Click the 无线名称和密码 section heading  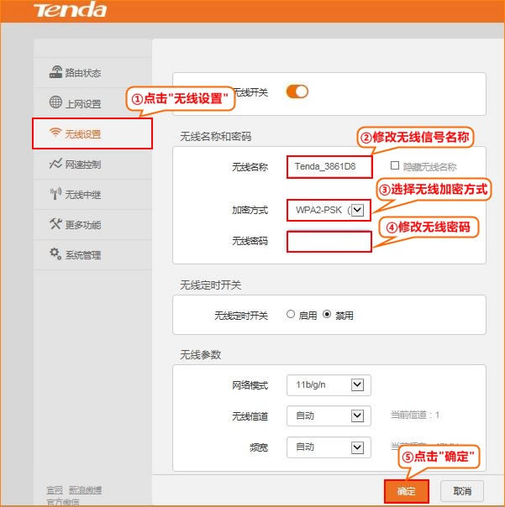(216, 137)
